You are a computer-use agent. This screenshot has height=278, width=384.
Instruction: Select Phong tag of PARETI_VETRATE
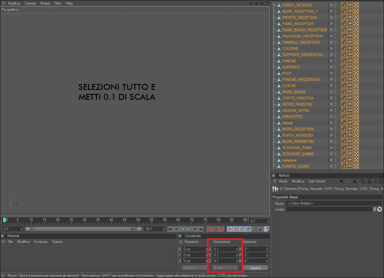[344, 5]
